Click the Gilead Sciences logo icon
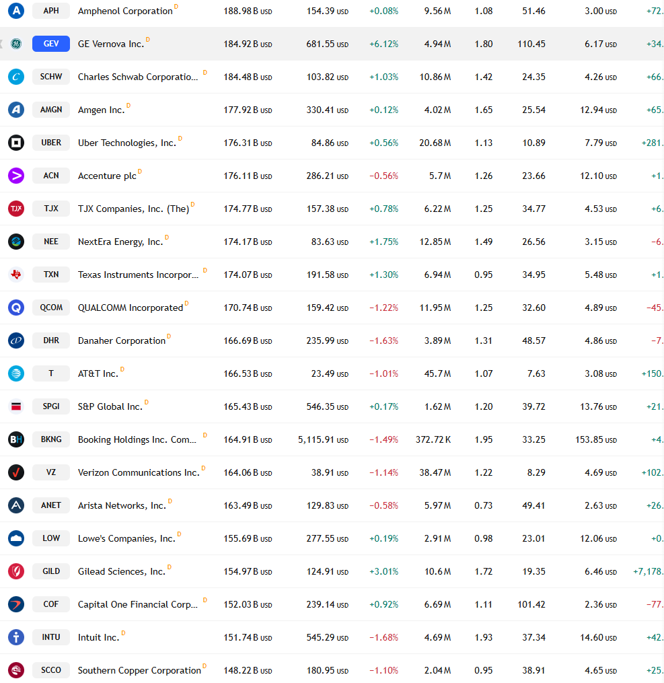 16,571
